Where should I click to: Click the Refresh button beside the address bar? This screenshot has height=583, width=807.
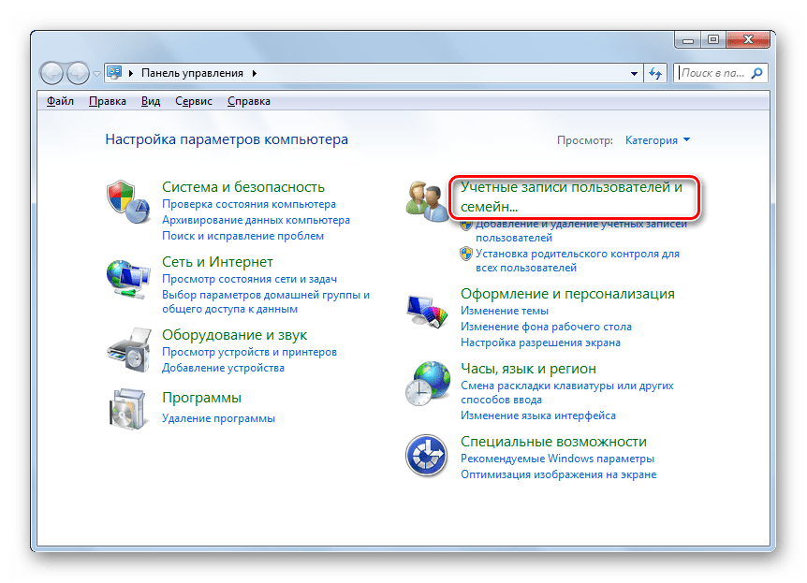pos(655,73)
